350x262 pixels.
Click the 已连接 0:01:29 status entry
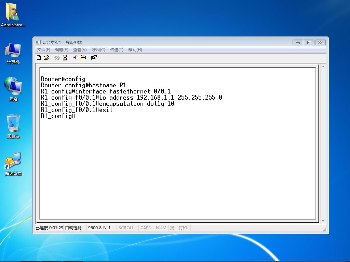coord(49,228)
